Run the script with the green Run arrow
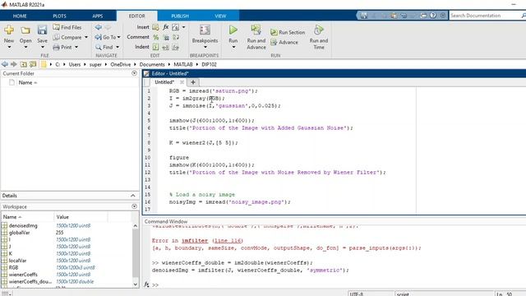The width and height of the screenshot is (526, 296). click(233, 30)
